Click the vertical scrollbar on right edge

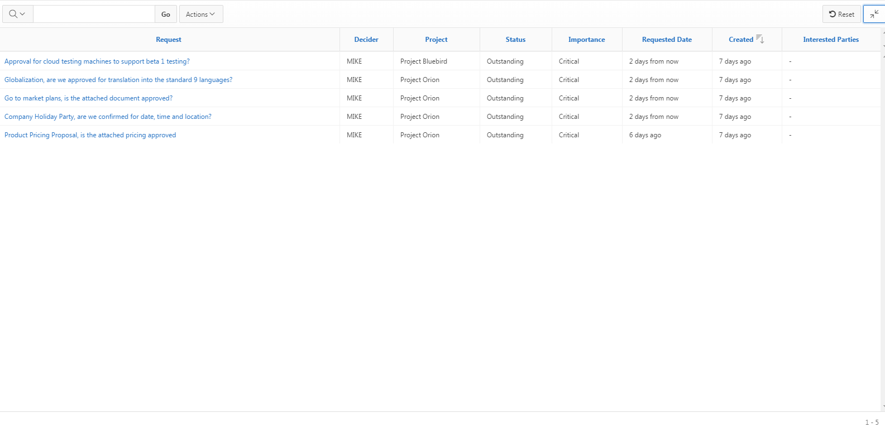point(883,223)
